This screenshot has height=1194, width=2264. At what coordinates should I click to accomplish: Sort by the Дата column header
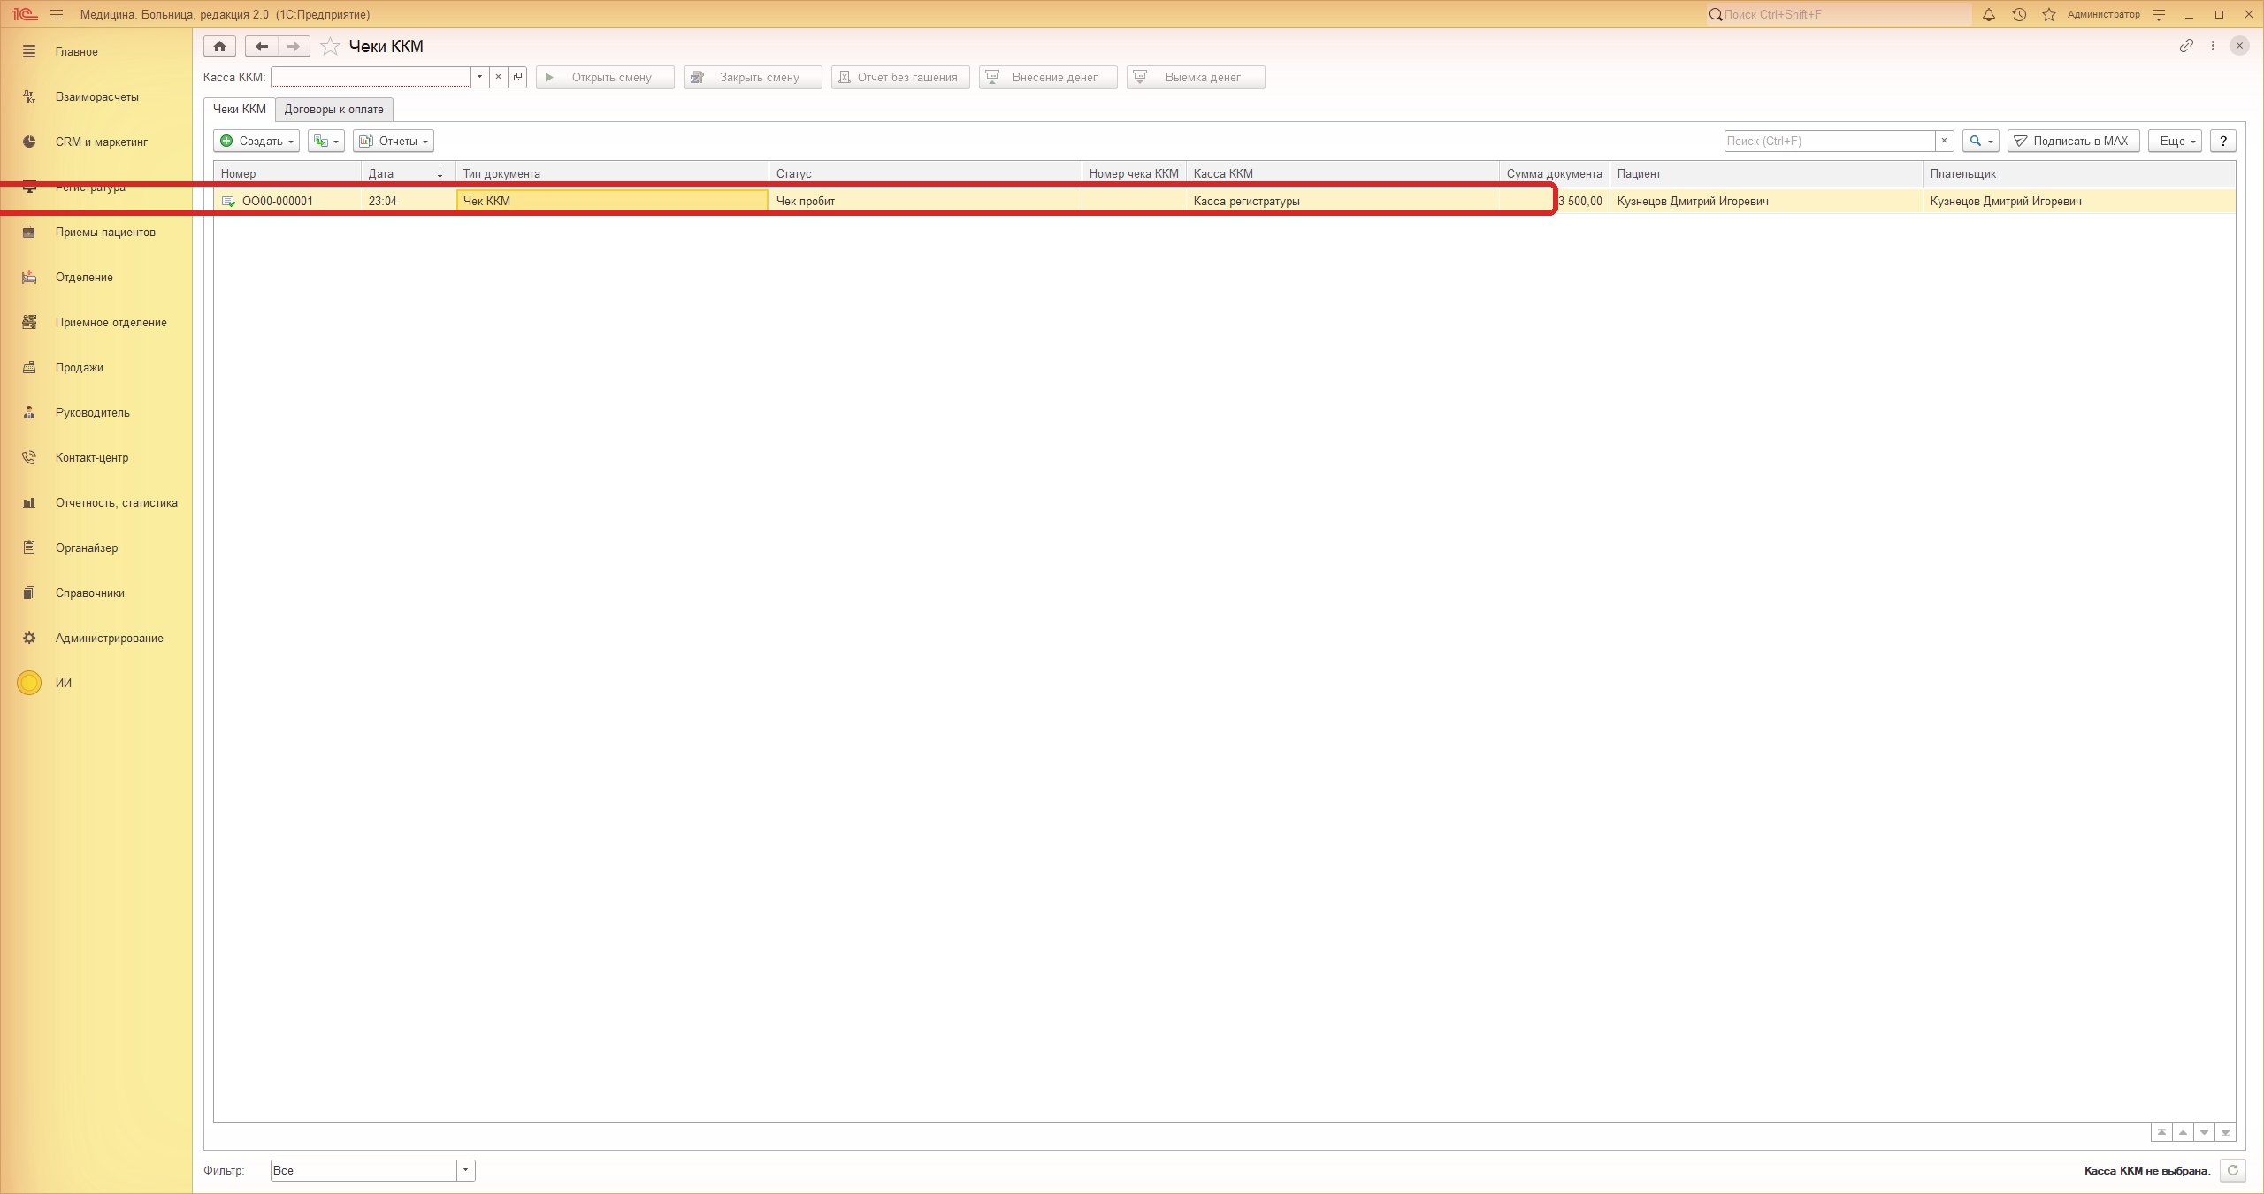pos(408,173)
